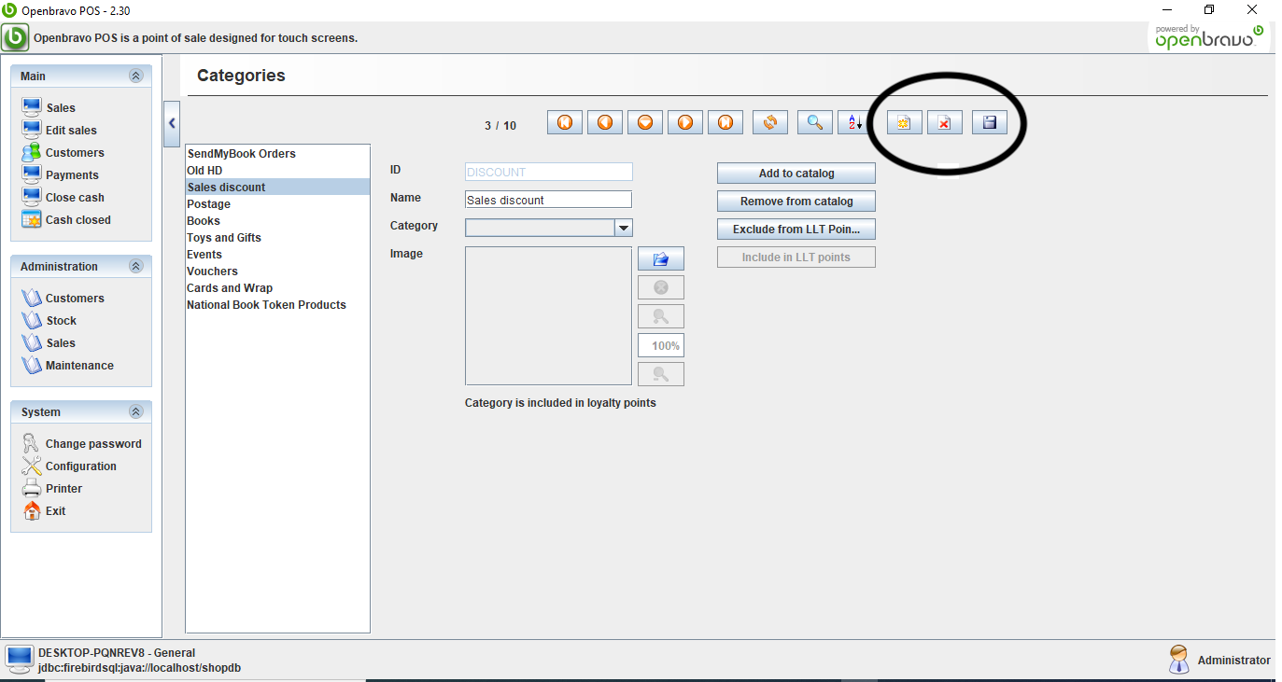Viewport: 1282px width, 682px height.
Task: Click Remove from catalog button
Action: coord(796,202)
